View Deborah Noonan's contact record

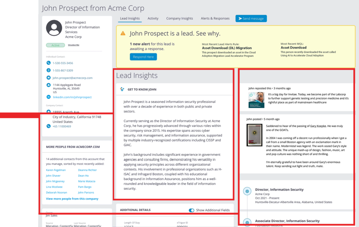coord(56,192)
